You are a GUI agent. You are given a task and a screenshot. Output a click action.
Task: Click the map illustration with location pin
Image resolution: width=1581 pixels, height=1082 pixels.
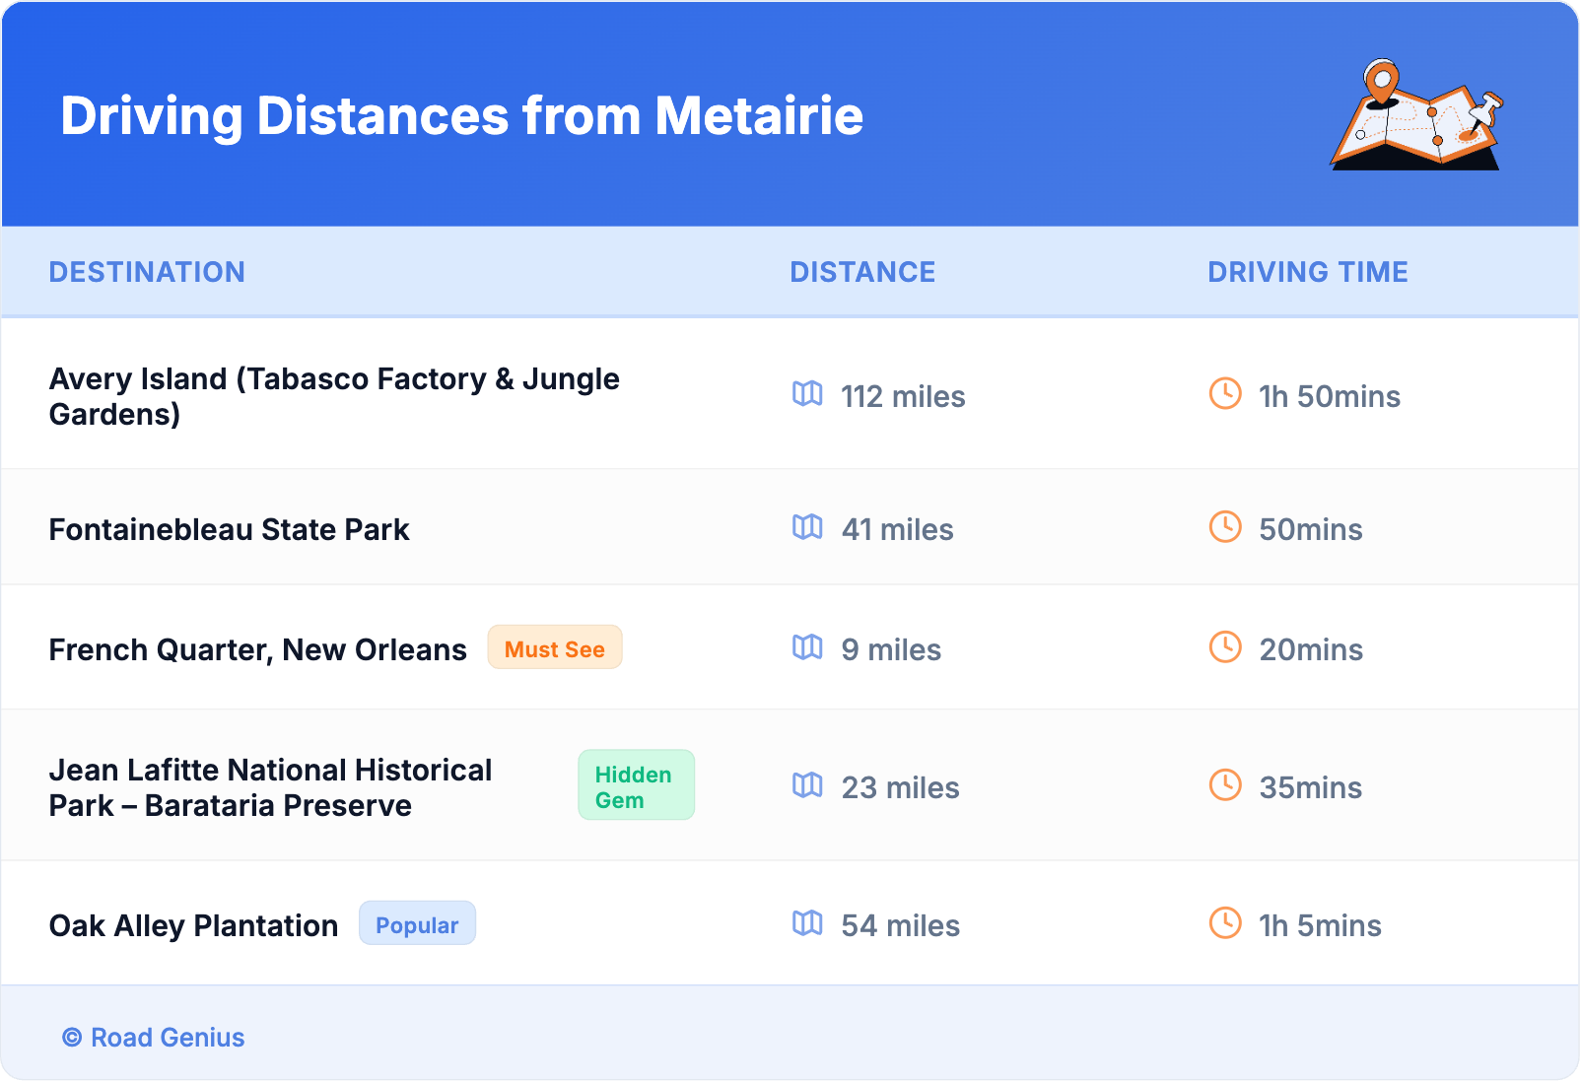(x=1416, y=115)
